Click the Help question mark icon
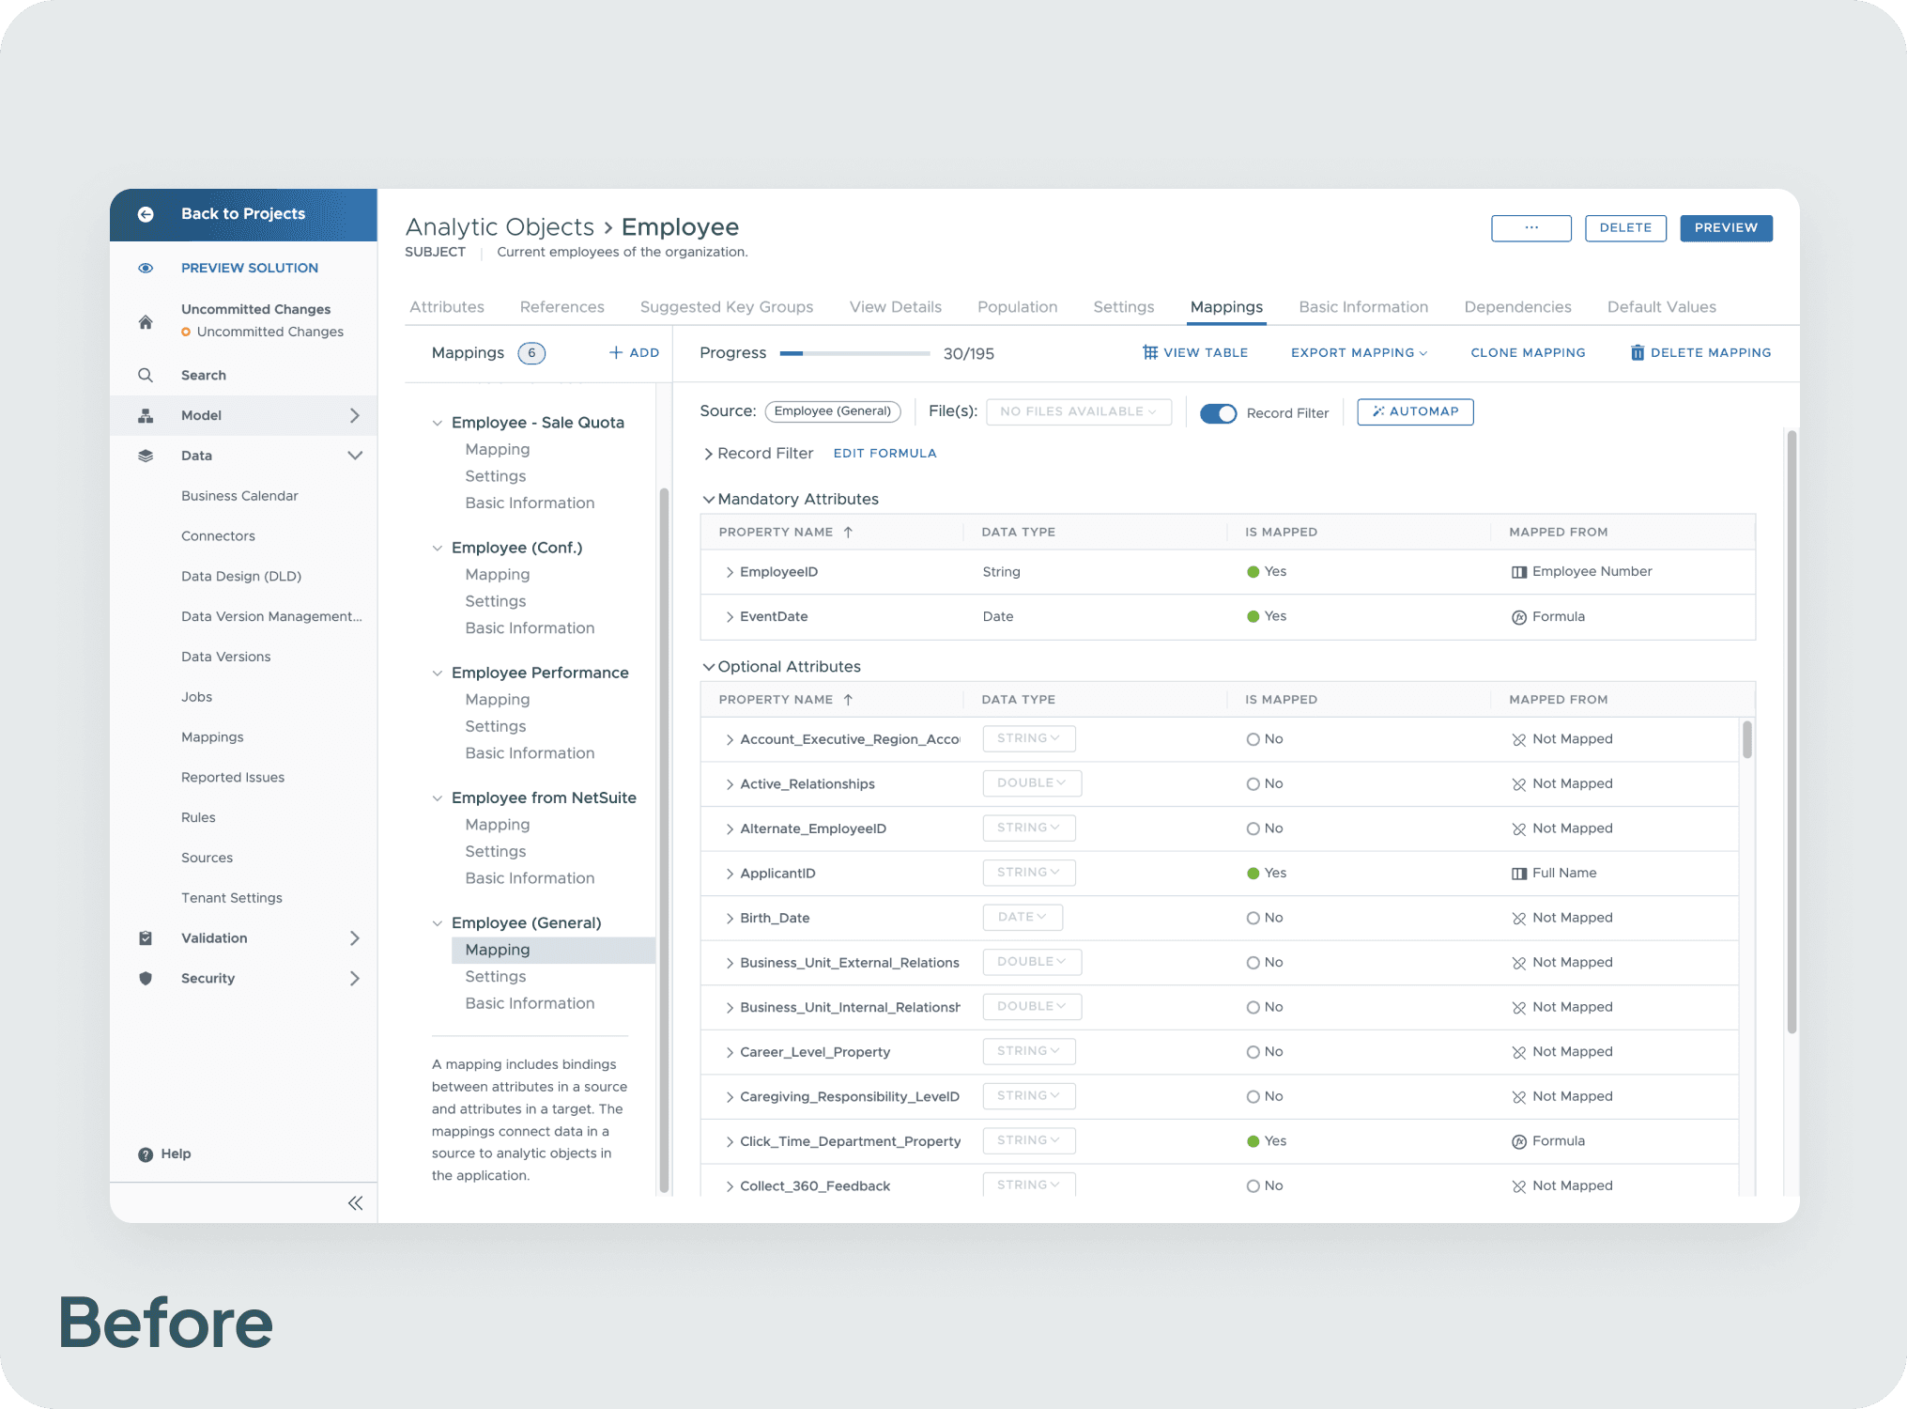This screenshot has height=1409, width=1907. coord(146,1154)
